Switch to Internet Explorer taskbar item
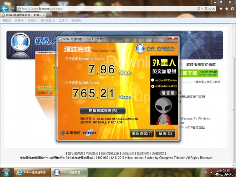The image size is (236, 177). click(32, 172)
